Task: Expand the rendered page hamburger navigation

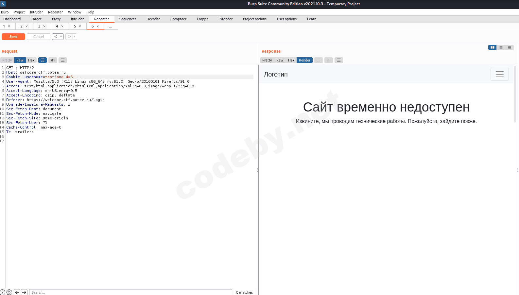Action: 499,74
